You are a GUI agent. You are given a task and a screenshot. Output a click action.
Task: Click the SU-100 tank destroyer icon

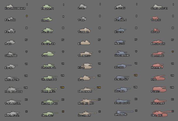point(124,66)
